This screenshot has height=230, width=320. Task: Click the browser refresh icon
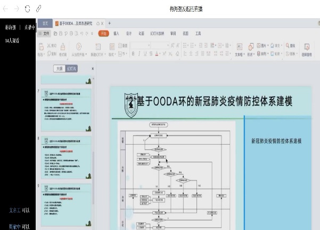(27, 9)
